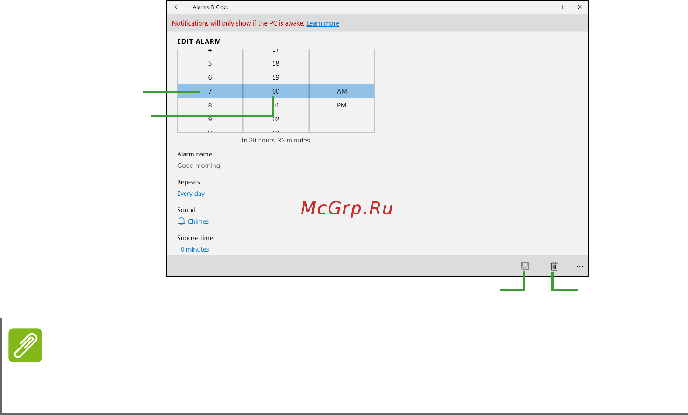The width and height of the screenshot is (688, 415).
Task: Choose minute 58 in the picker
Action: pyautogui.click(x=276, y=63)
